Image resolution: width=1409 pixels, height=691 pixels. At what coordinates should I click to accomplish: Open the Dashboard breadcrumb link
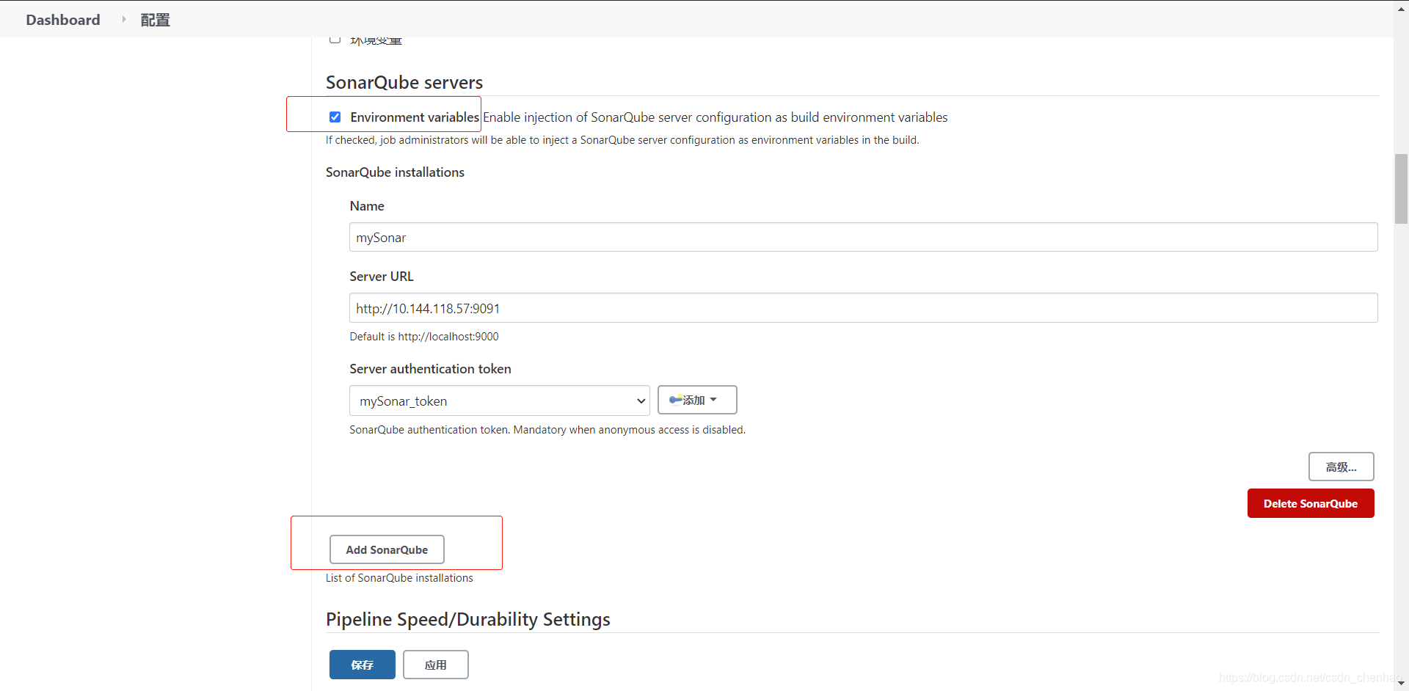pyautogui.click(x=63, y=20)
